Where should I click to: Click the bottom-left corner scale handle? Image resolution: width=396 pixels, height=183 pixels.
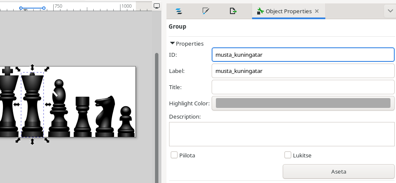coord(18,140)
